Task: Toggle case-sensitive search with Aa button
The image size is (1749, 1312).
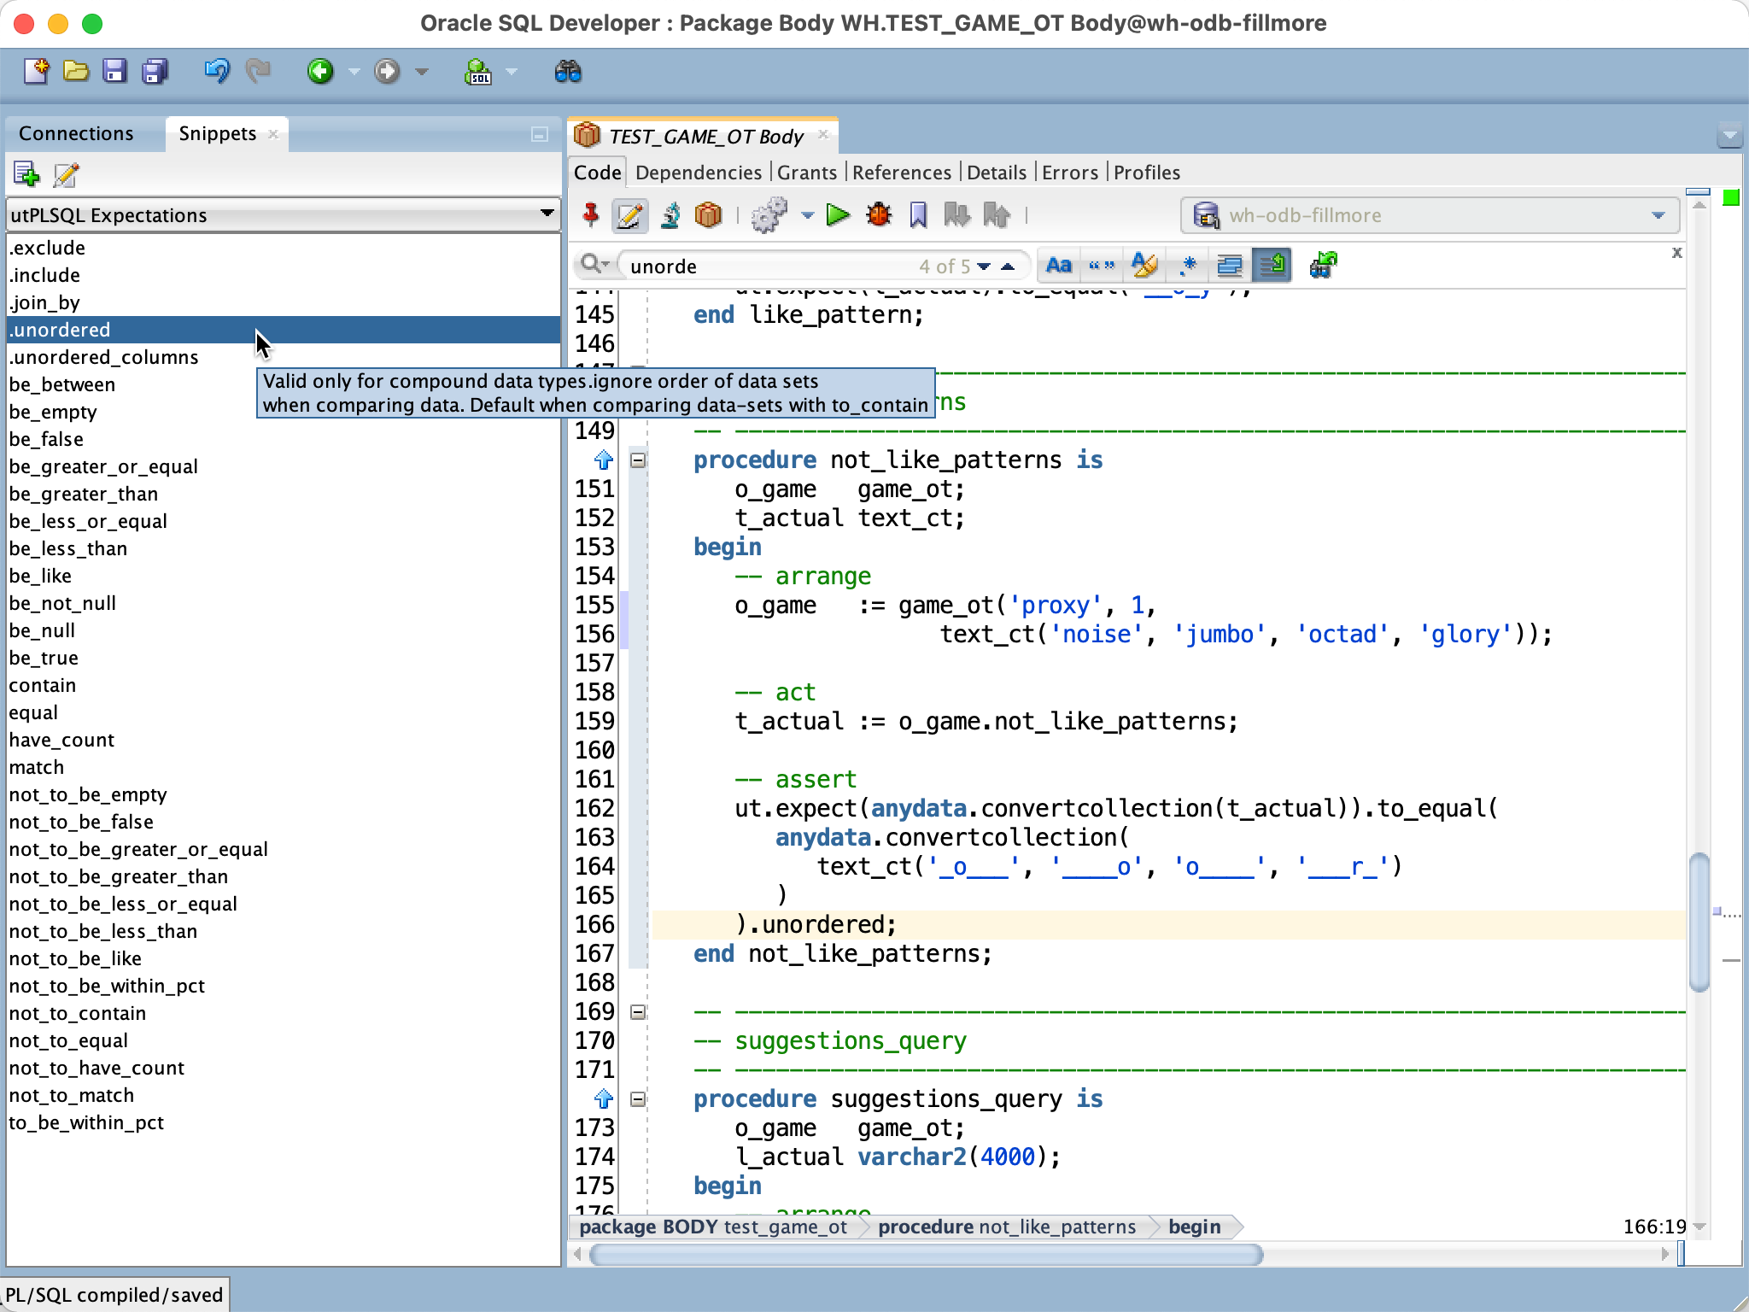Action: (1058, 265)
